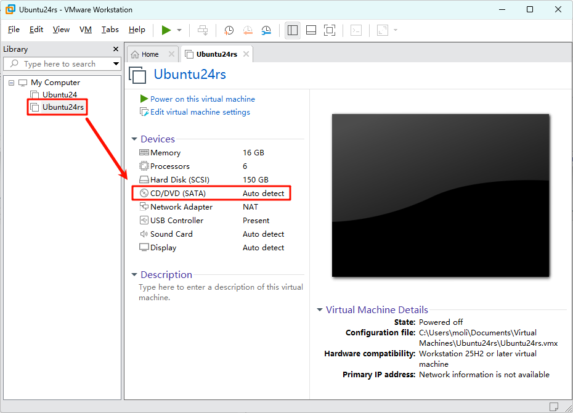Click the message log icon in status bar
The width and height of the screenshot is (573, 413).
tap(554, 406)
